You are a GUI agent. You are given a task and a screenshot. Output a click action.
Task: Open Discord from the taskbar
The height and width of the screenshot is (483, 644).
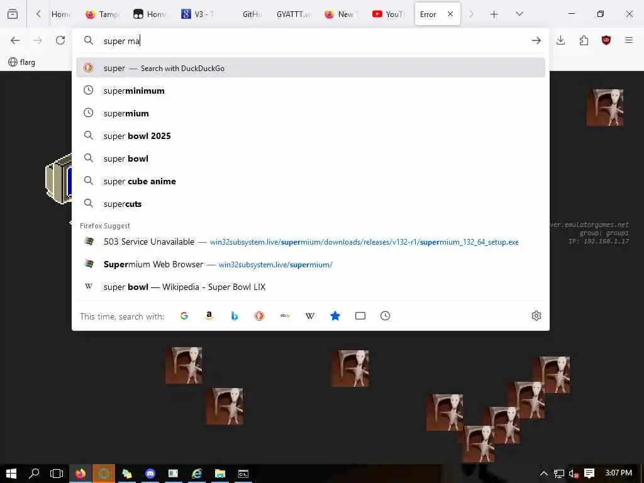(150, 474)
